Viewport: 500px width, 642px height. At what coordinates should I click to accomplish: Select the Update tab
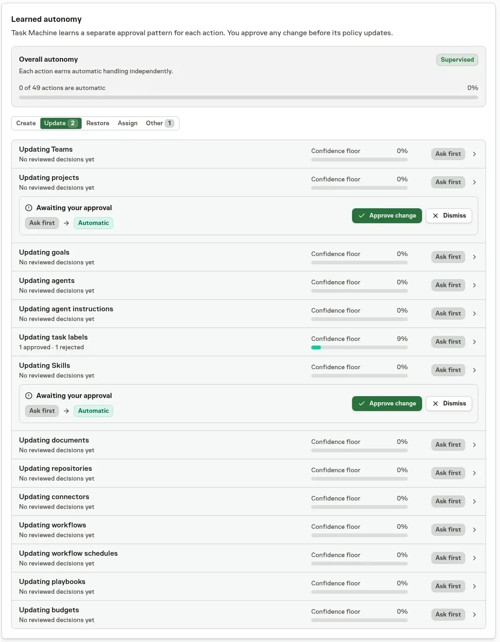tap(61, 123)
